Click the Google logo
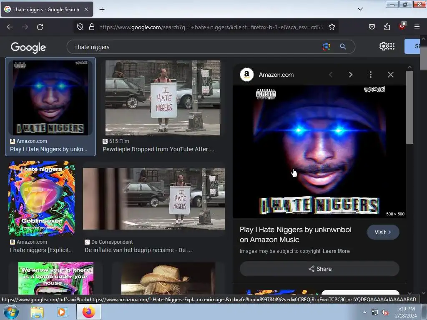The width and height of the screenshot is (427, 320). point(28,47)
